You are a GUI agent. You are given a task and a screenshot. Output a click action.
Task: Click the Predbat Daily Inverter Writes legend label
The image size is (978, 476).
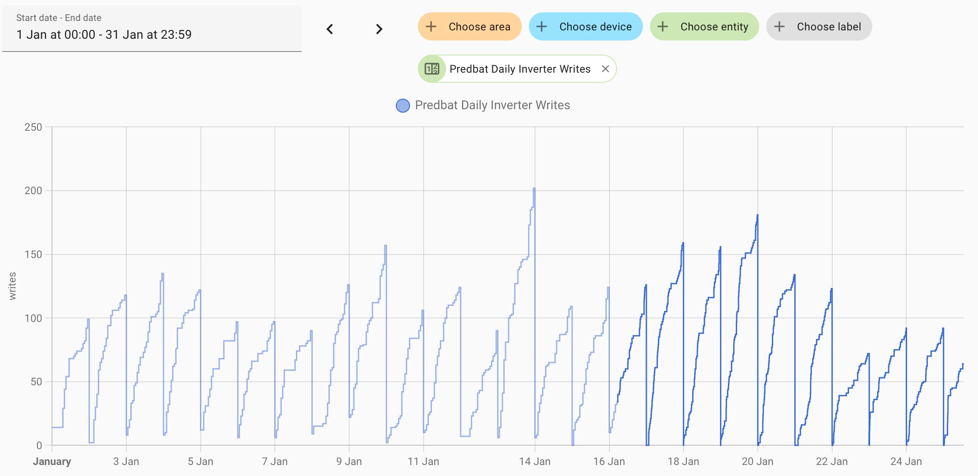click(x=492, y=105)
